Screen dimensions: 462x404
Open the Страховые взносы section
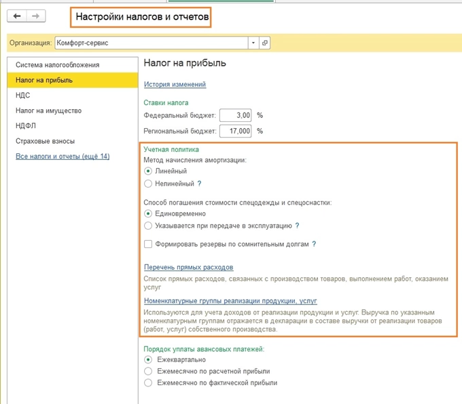tap(45, 141)
